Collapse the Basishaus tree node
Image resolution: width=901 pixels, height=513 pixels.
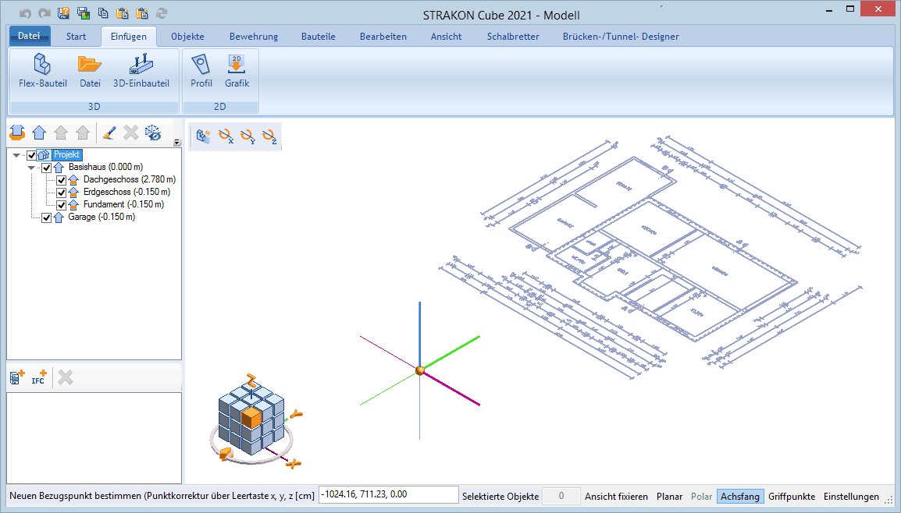point(31,168)
